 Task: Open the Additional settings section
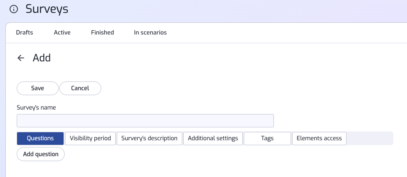(213, 138)
